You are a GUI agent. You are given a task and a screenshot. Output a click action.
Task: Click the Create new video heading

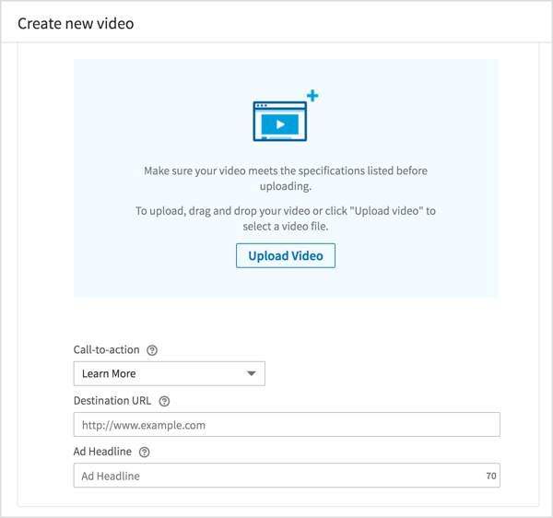coord(76,23)
